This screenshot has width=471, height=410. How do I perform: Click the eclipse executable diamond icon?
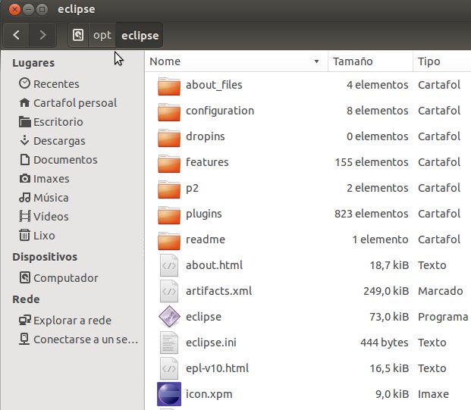169,316
